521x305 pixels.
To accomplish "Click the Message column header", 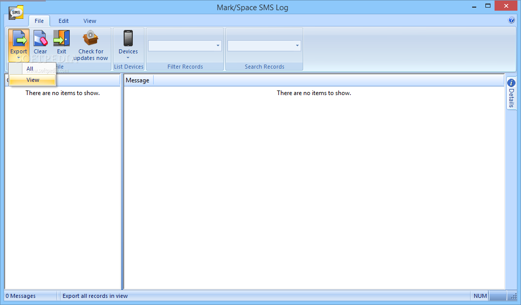I will click(137, 80).
